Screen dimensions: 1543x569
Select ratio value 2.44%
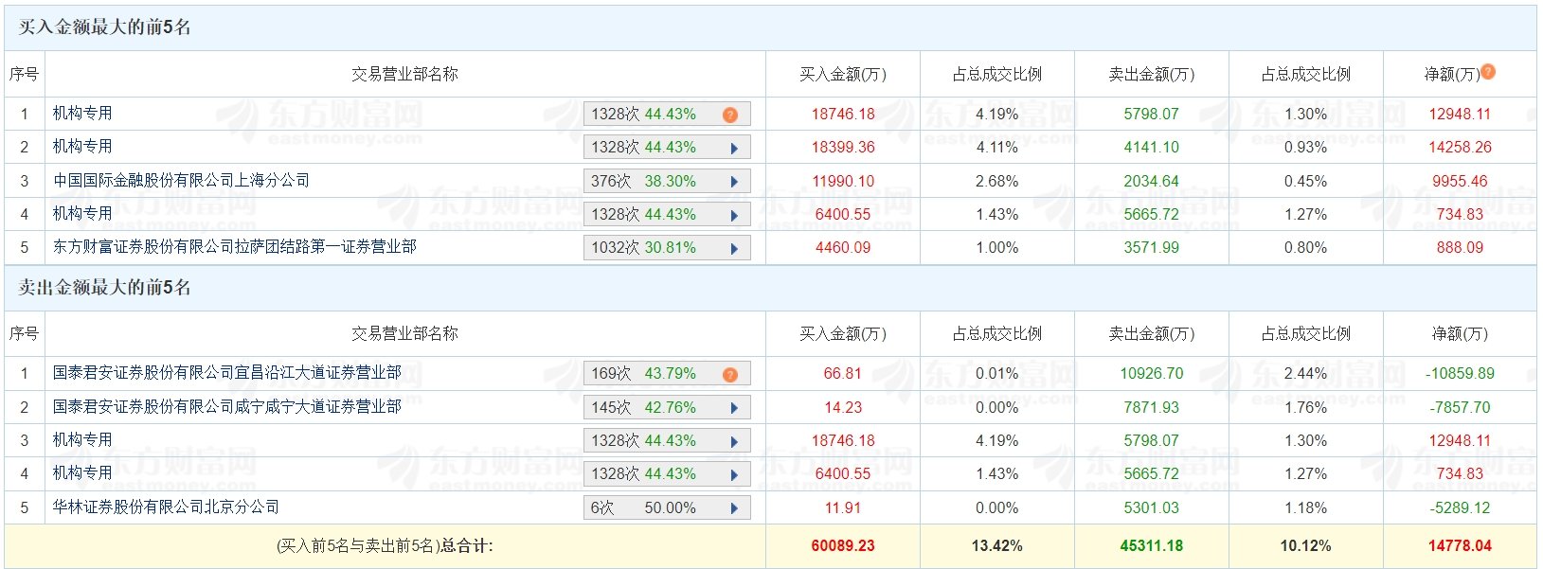[x=1305, y=374]
